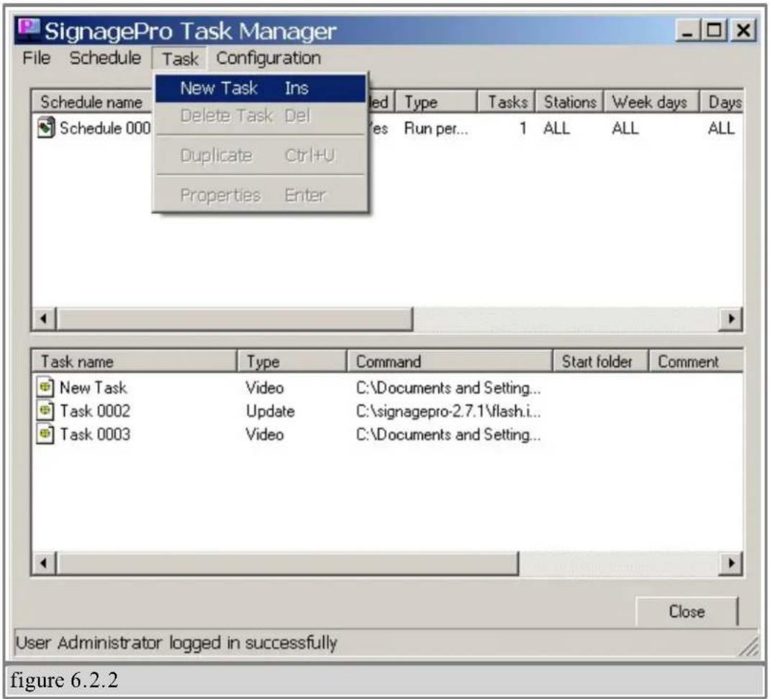Viewport: 770px width, 699px height.
Task: Sort schedules by the Type column header
Action: (436, 102)
